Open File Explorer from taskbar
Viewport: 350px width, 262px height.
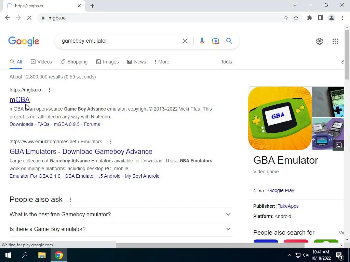point(42,255)
